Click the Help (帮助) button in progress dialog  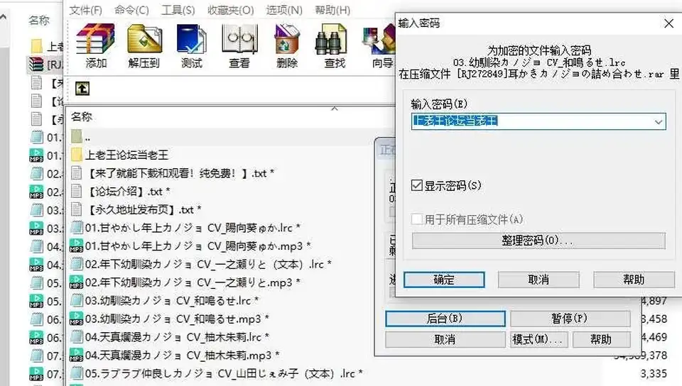pos(601,340)
